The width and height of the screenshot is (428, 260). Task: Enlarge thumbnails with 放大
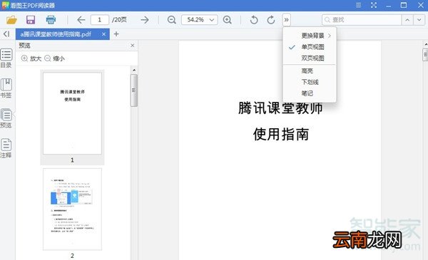coord(31,58)
